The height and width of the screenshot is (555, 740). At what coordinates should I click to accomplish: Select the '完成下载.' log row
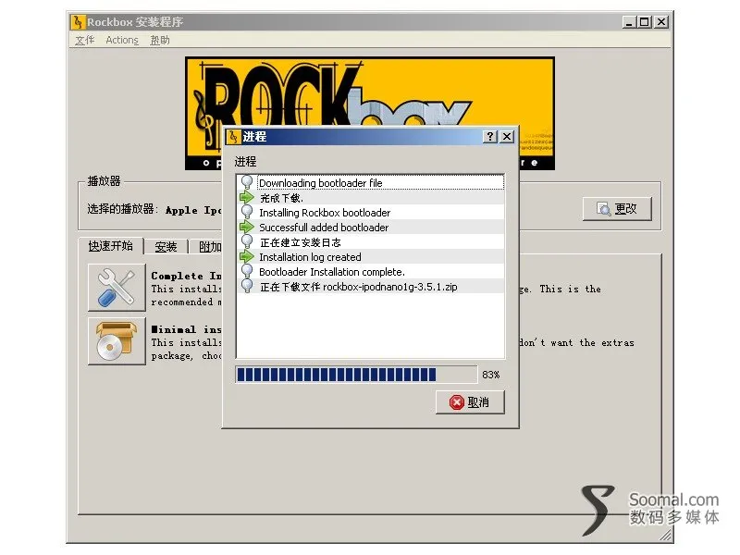point(371,197)
